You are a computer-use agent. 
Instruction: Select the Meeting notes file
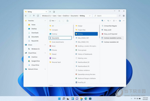click(86, 58)
